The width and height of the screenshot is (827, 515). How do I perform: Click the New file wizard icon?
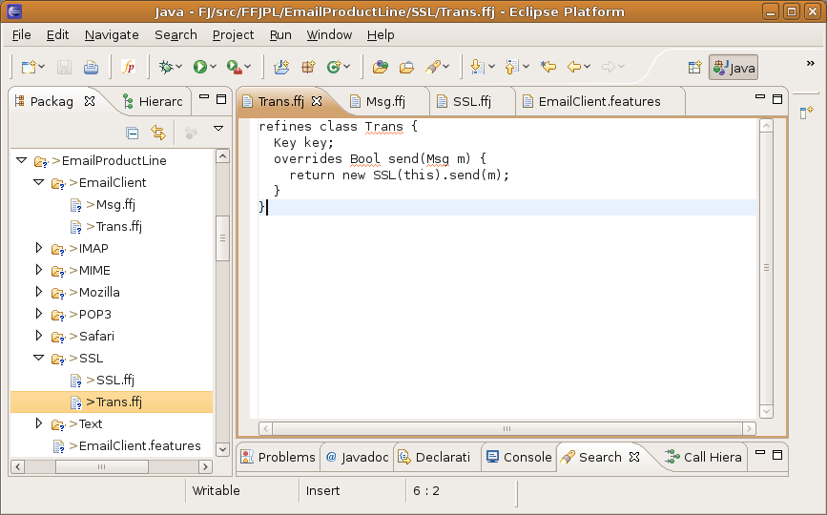[x=29, y=67]
